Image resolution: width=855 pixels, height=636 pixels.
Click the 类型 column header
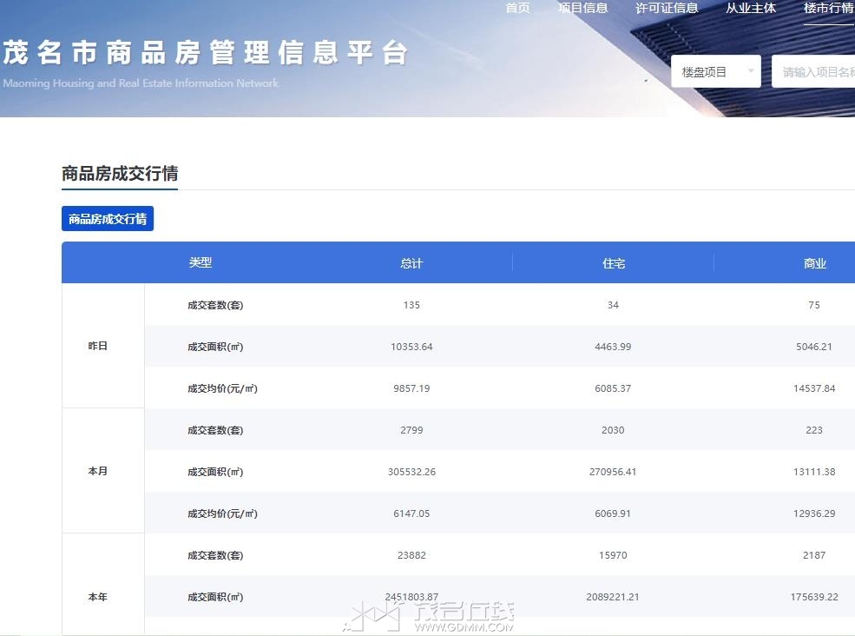[201, 262]
